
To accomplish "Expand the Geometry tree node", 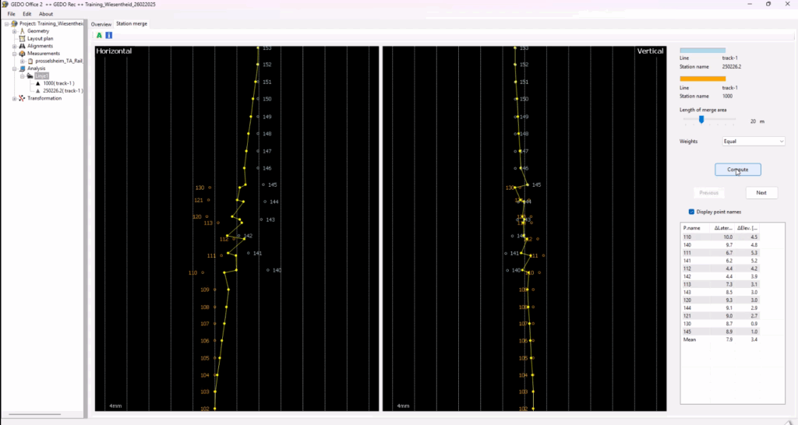I will pos(14,31).
